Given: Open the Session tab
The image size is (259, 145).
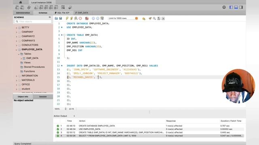Looking at the screenshot, I should [x=43, y=97].
